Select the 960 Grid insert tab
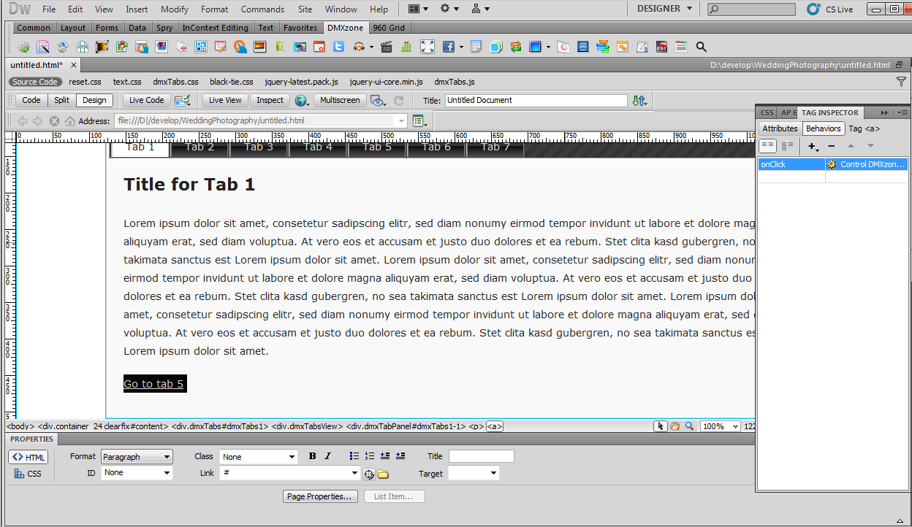 point(388,28)
